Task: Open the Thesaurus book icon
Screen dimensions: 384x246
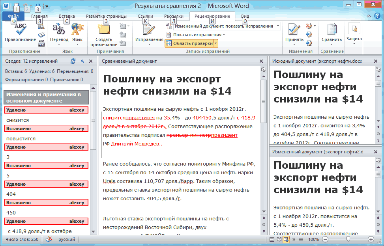Action: tap(41, 34)
